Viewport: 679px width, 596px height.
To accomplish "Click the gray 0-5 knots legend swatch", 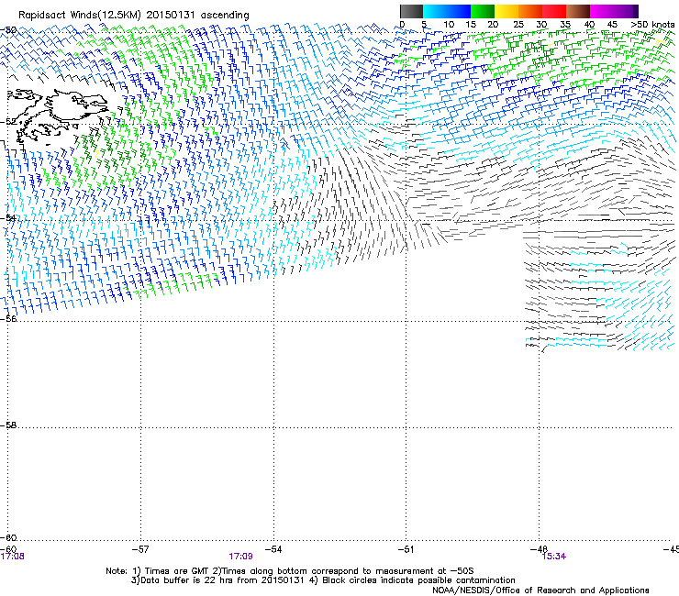I will (x=411, y=11).
